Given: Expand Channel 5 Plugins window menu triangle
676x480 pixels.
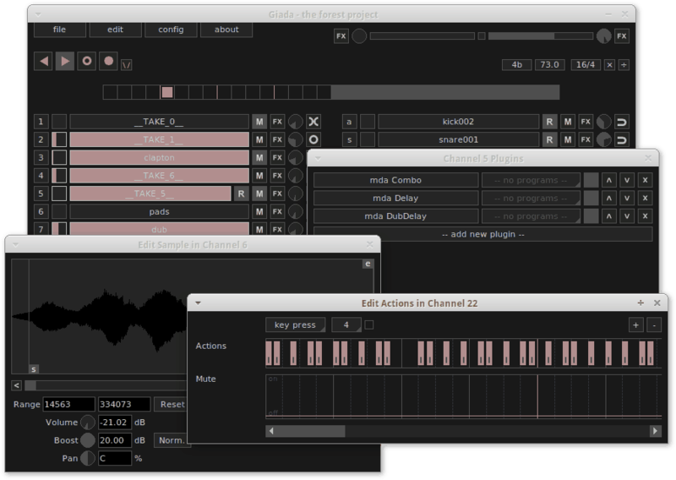Looking at the screenshot, I should pos(318,158).
